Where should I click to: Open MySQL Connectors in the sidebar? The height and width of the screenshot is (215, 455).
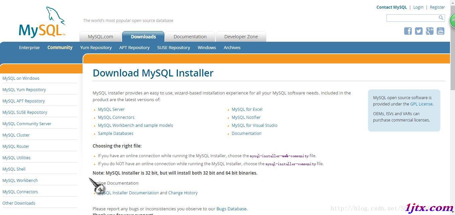coord(20,192)
